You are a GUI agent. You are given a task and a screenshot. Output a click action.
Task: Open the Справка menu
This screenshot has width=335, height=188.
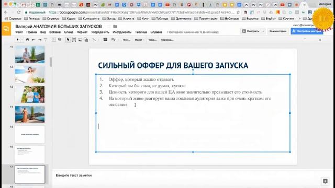tap(156, 32)
